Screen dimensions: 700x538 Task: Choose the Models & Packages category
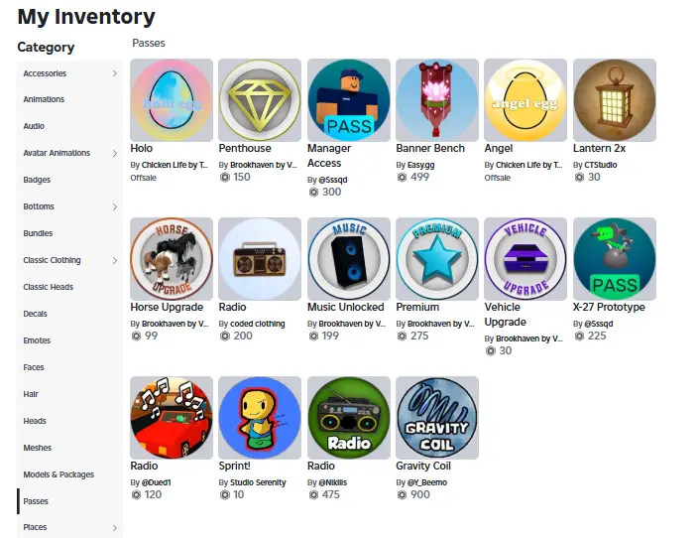tap(58, 474)
